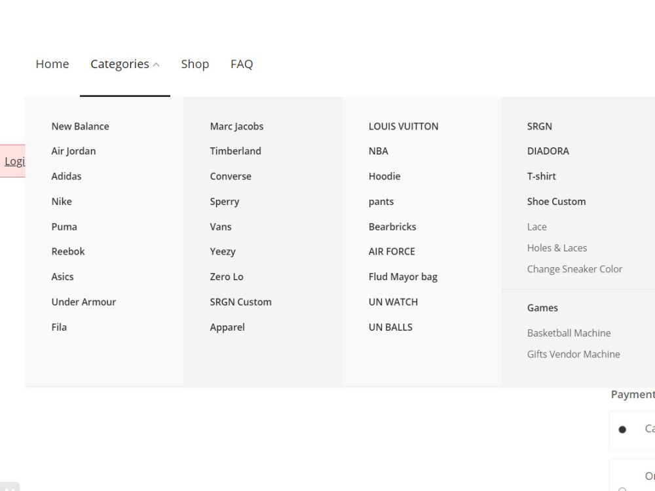Browse Marc Jacobs category
Image resolution: width=655 pixels, height=491 pixels.
[x=237, y=126]
